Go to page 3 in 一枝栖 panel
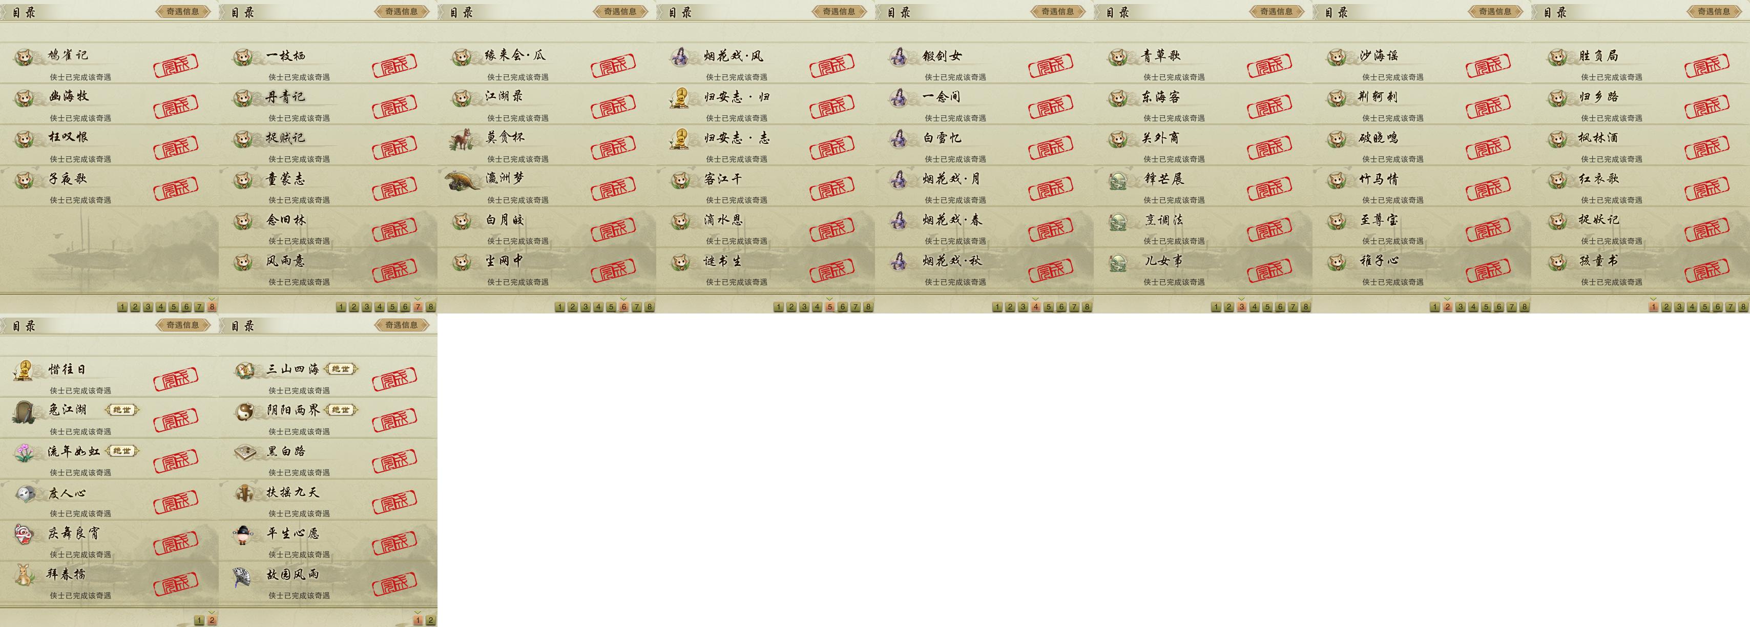 (366, 307)
